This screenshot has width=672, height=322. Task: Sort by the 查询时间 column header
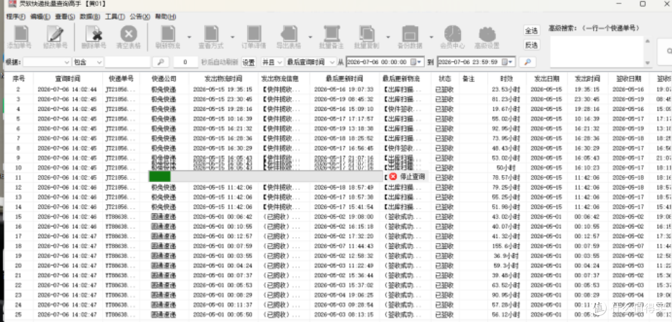tap(68, 79)
